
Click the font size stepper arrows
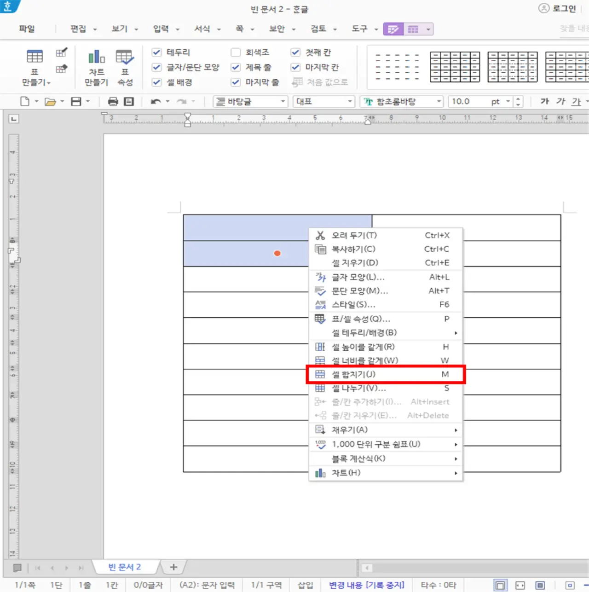[518, 101]
